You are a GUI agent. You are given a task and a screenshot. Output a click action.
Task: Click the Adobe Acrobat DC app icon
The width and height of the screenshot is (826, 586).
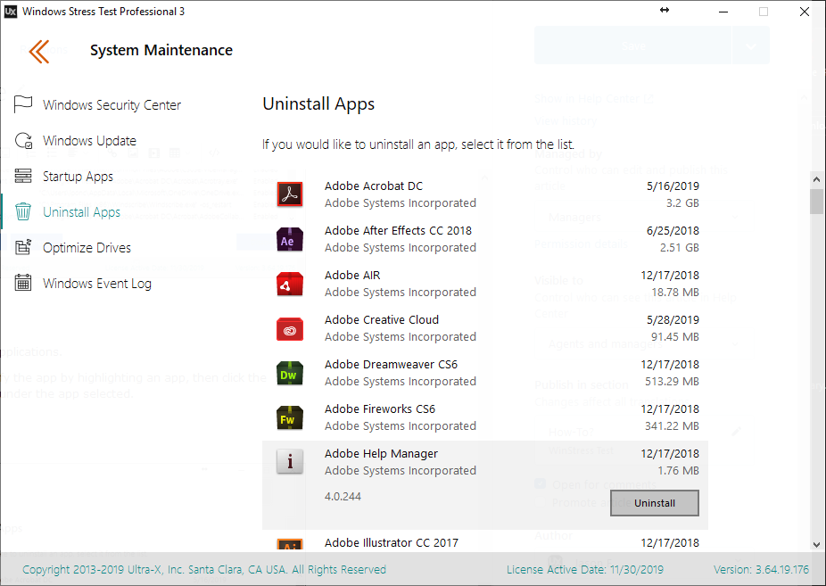click(290, 194)
